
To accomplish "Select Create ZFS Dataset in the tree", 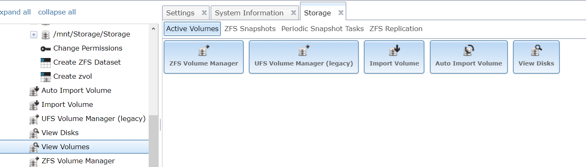I will (87, 63).
